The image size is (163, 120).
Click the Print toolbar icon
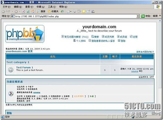pos(74,11)
